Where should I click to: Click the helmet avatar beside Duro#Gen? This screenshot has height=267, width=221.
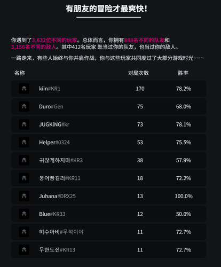[x=24, y=106]
